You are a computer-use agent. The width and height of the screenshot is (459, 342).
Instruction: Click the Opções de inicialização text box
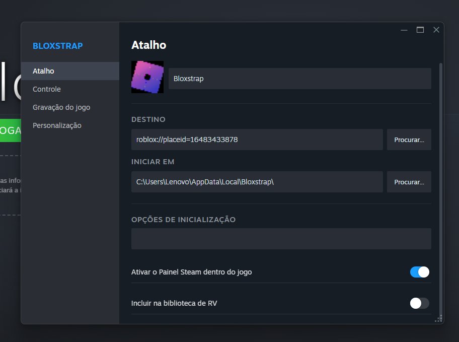pyautogui.click(x=281, y=239)
